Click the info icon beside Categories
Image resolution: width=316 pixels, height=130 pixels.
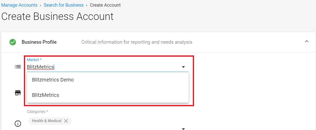pyautogui.click(x=18, y=124)
